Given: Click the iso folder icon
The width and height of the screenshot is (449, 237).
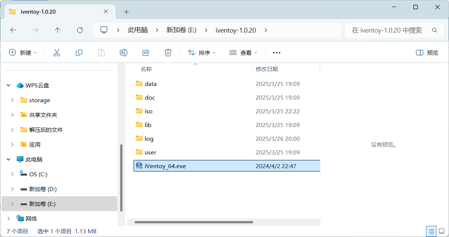Looking at the screenshot, I should 139,111.
